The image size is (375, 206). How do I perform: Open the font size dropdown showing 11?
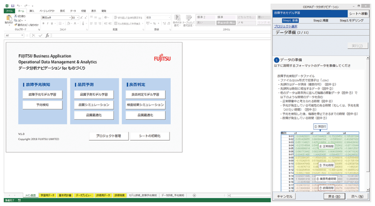pyautogui.click(x=78, y=18)
